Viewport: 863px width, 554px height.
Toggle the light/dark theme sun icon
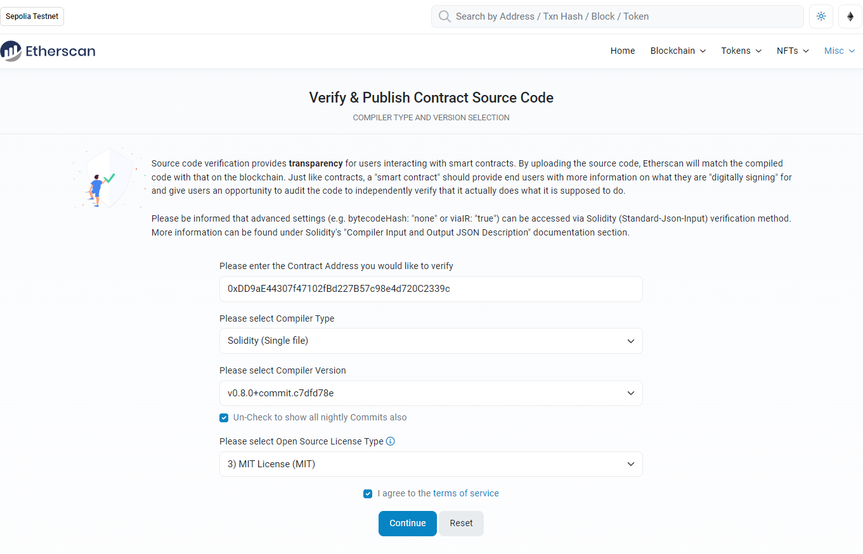[821, 16]
